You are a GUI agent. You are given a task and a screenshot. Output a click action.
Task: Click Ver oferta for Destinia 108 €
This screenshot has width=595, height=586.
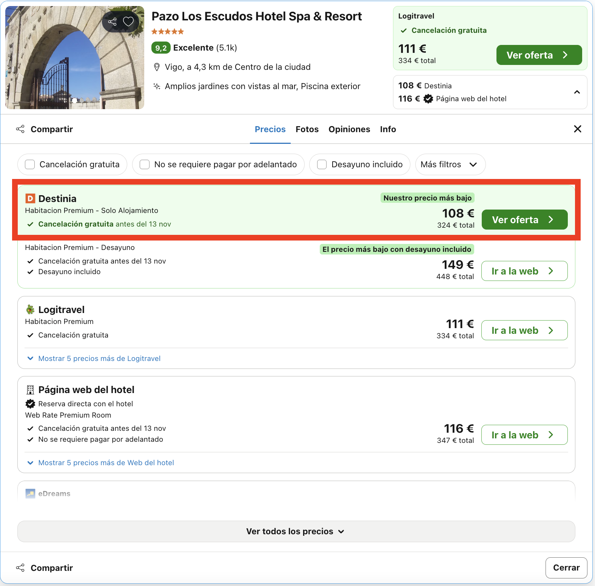click(525, 220)
